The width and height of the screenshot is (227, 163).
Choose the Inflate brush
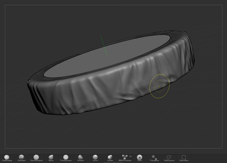[x=110, y=157]
